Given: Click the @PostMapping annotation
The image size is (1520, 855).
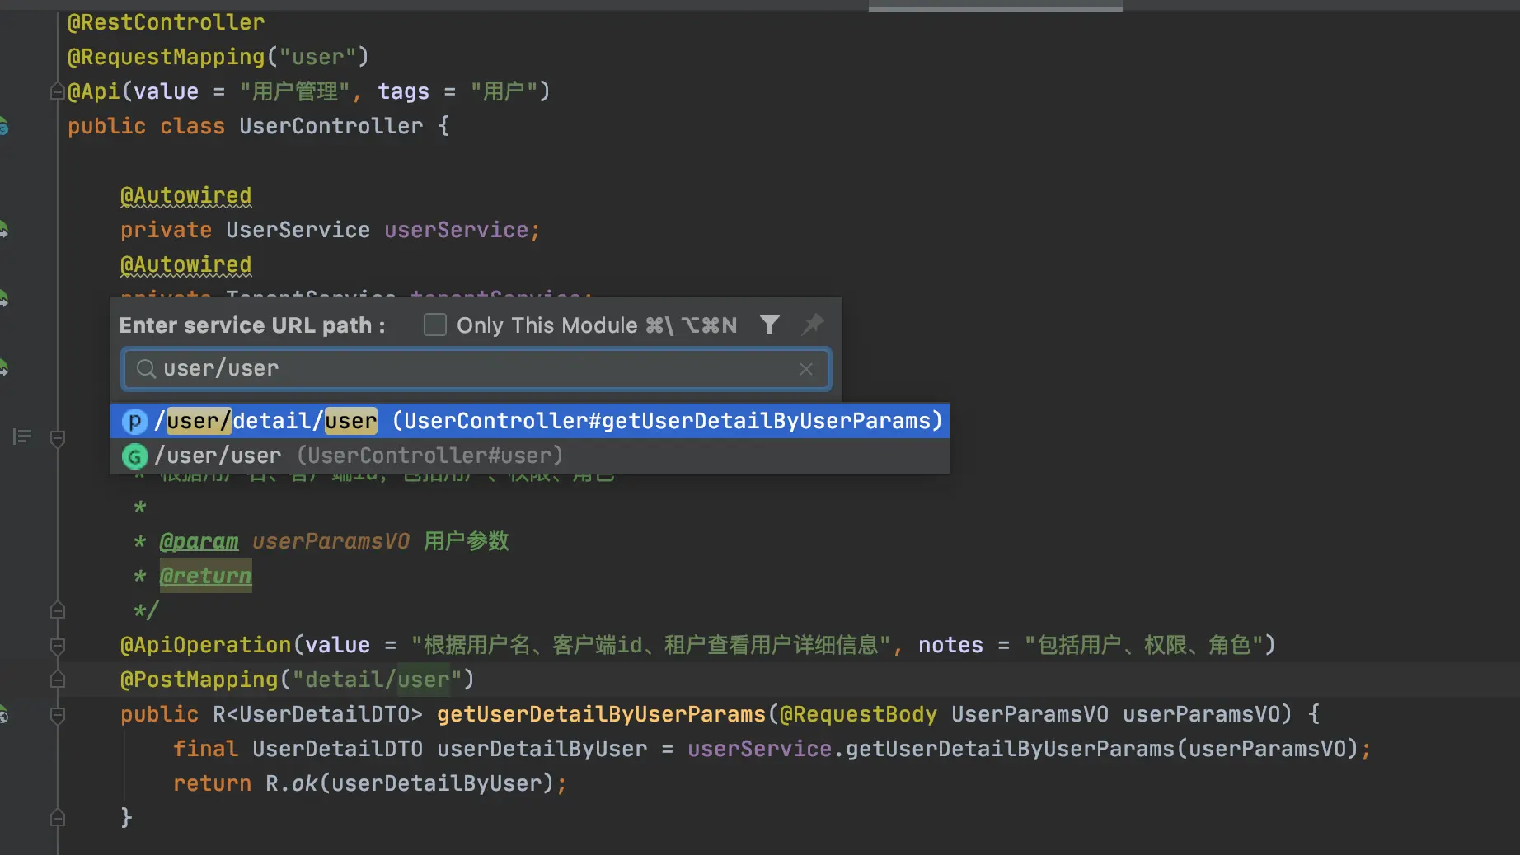Looking at the screenshot, I should pyautogui.click(x=199, y=680).
